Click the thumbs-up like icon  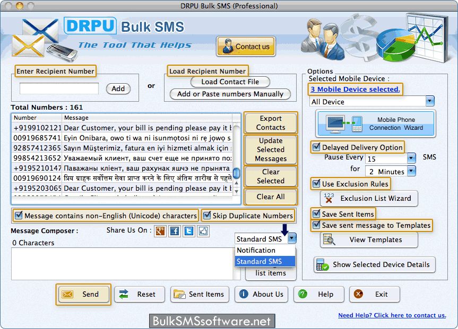click(203, 232)
